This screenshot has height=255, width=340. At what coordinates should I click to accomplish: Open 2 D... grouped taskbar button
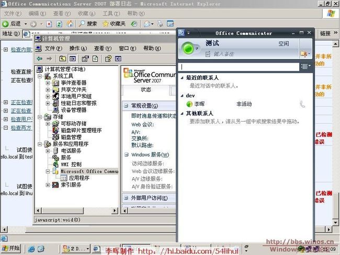76,249
